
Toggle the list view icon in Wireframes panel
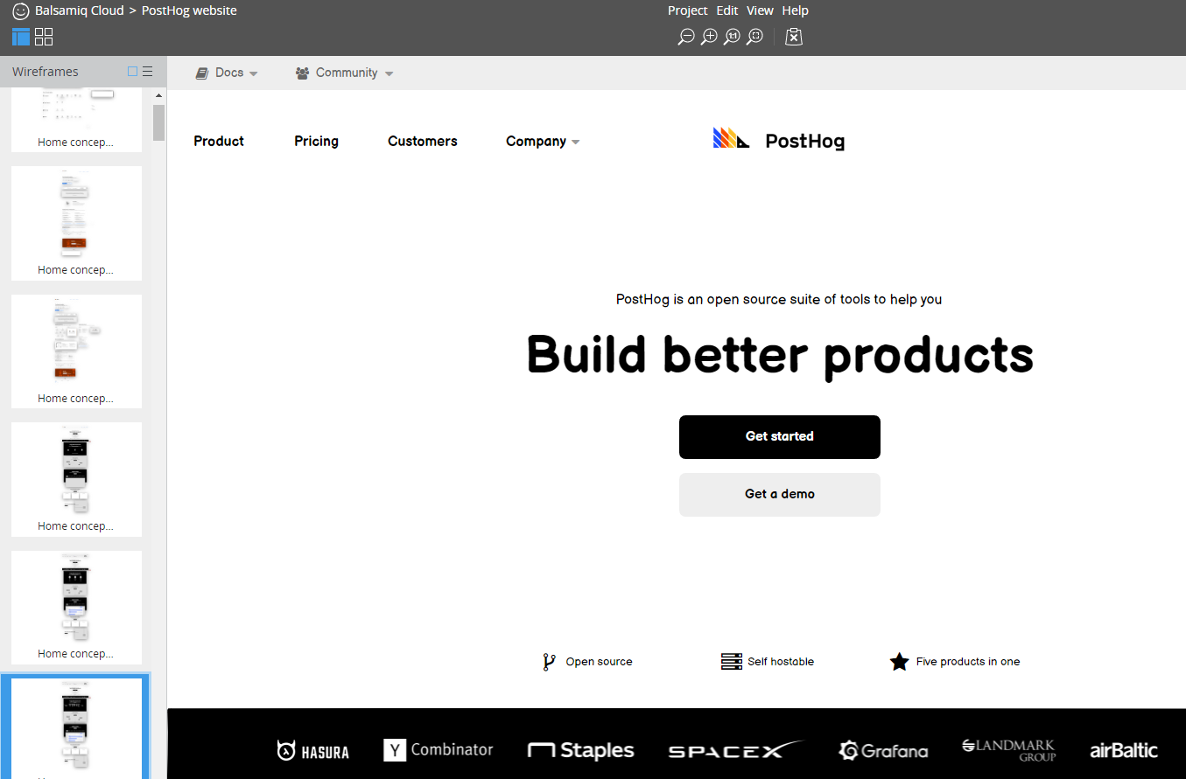[147, 71]
